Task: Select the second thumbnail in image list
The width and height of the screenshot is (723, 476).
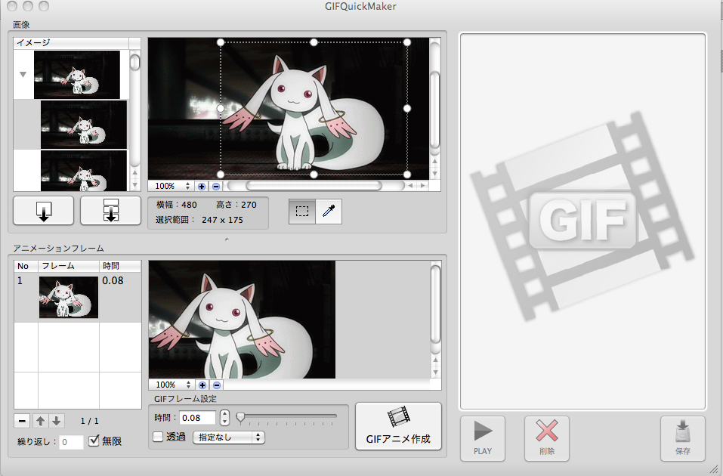Action: (x=83, y=125)
